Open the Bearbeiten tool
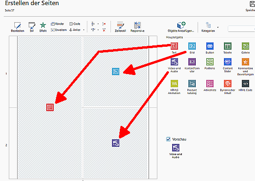The image size is (255, 181). click(18, 27)
